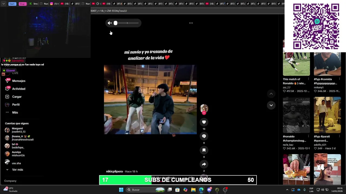Click the Elzavet name in the live chat
Image resolution: width=346 pixels, height=194 pixels.
pos(11,71)
